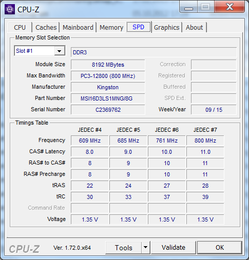Confirm with the OK button
This screenshot has height=260, width=249.
coord(220,247)
